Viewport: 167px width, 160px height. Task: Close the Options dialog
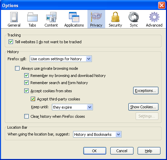162,5
